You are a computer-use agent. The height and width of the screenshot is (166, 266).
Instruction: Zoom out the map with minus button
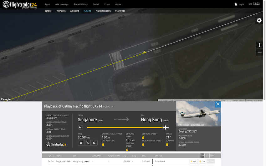259,52
